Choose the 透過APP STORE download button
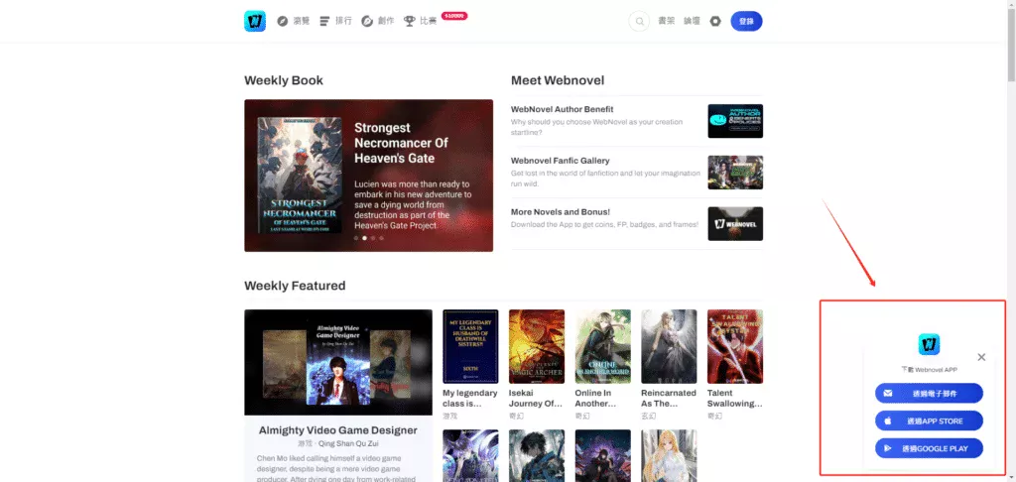Viewport: 1016px width, 482px height. 929,422
